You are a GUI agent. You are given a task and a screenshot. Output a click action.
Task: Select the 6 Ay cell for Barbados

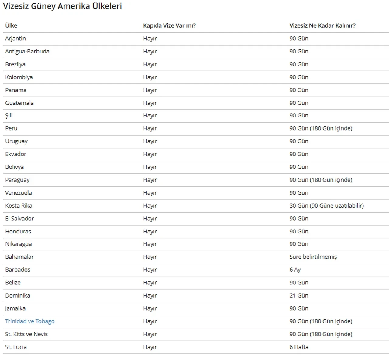[x=295, y=270]
